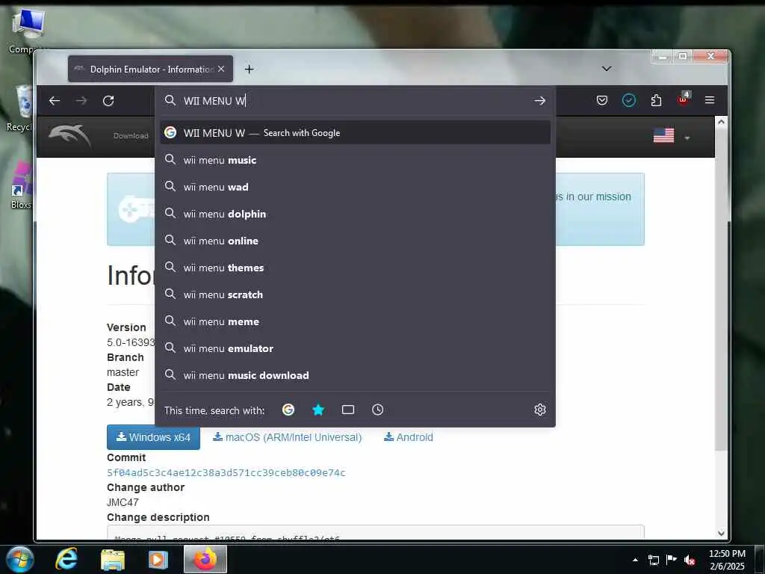Close the Dolphin Emulator tab
The width and height of the screenshot is (765, 574).
point(221,69)
